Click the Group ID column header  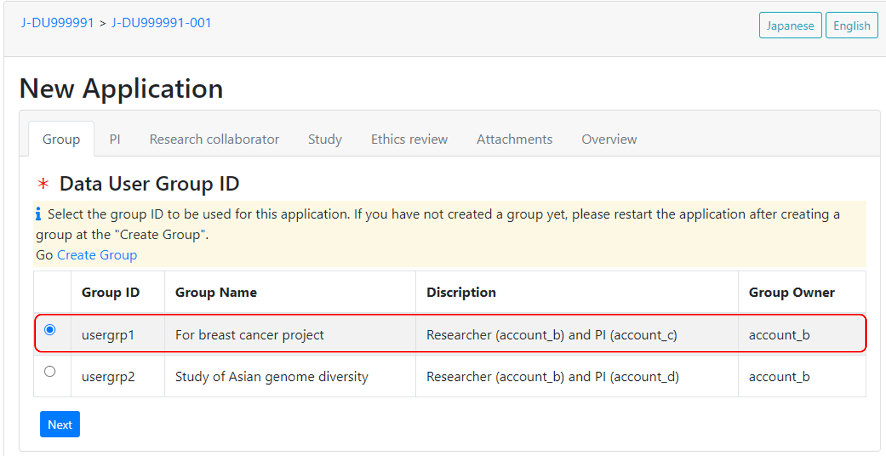click(111, 293)
